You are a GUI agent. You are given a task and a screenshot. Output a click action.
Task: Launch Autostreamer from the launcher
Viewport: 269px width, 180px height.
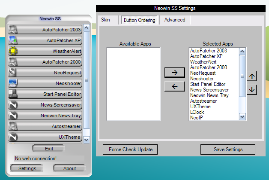(45, 126)
